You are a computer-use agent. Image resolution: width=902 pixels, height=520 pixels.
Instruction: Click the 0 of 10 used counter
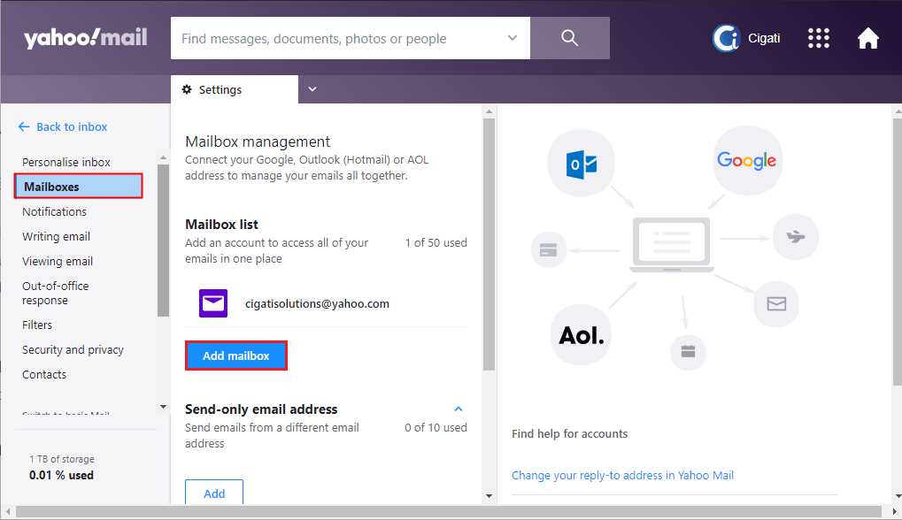point(436,427)
